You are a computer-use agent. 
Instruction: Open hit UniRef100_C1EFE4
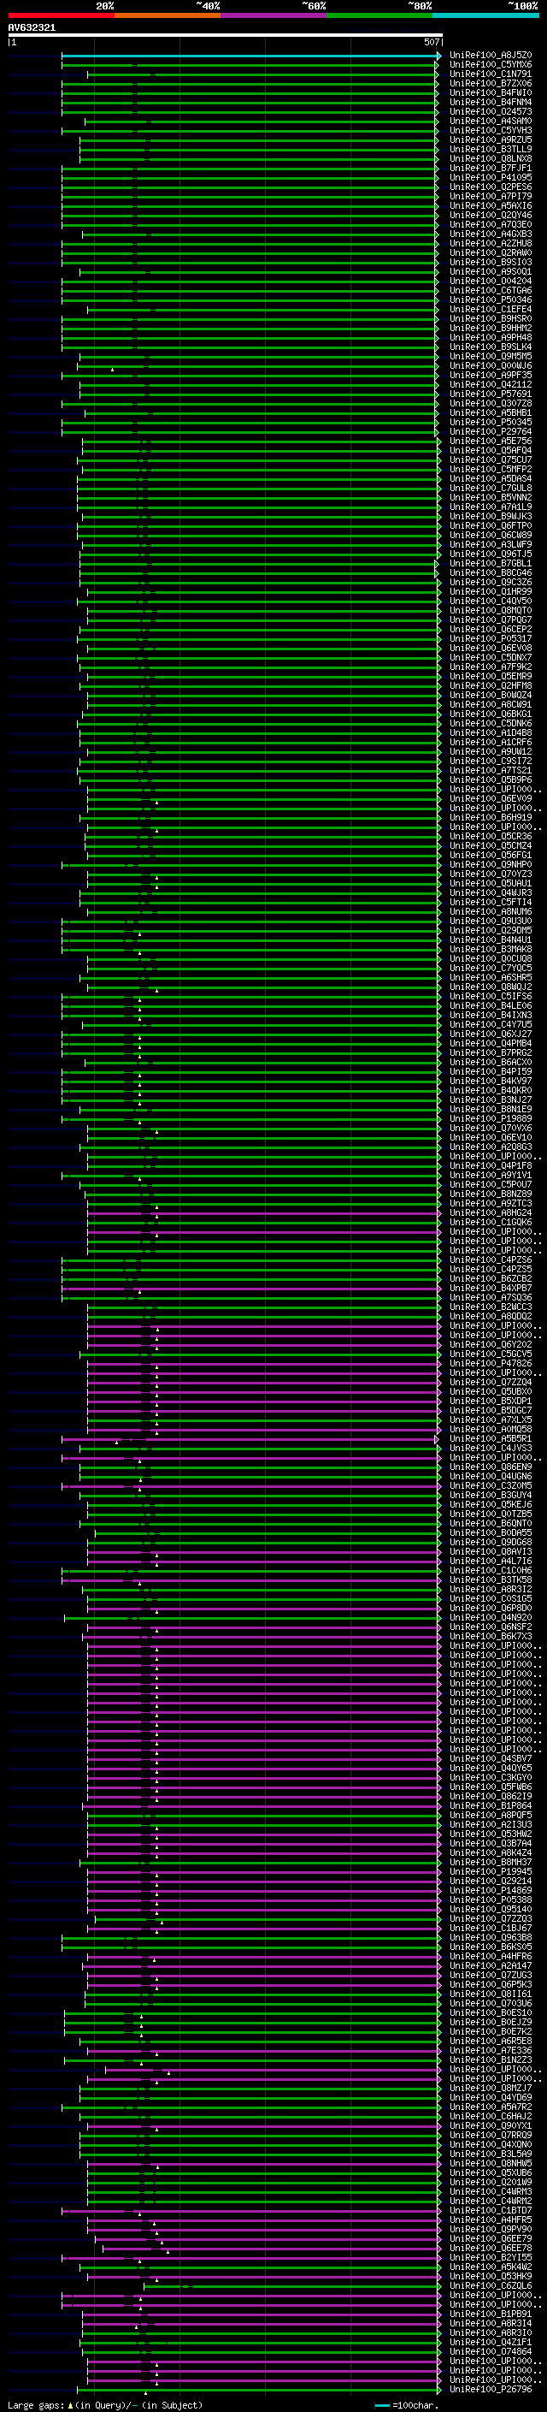491,309
